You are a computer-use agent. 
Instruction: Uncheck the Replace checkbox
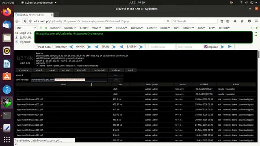206,47
